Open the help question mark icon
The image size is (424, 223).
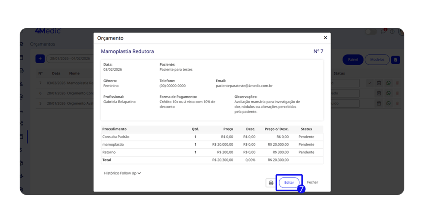click(x=392, y=32)
